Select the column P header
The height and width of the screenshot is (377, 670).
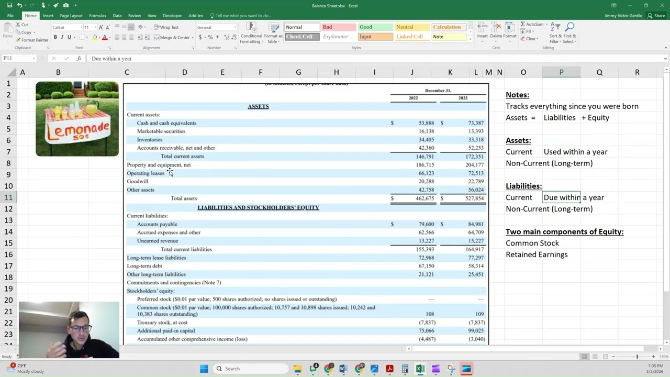tap(561, 72)
